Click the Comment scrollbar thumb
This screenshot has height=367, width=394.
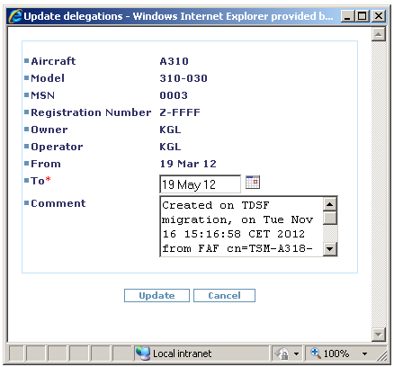click(330, 218)
